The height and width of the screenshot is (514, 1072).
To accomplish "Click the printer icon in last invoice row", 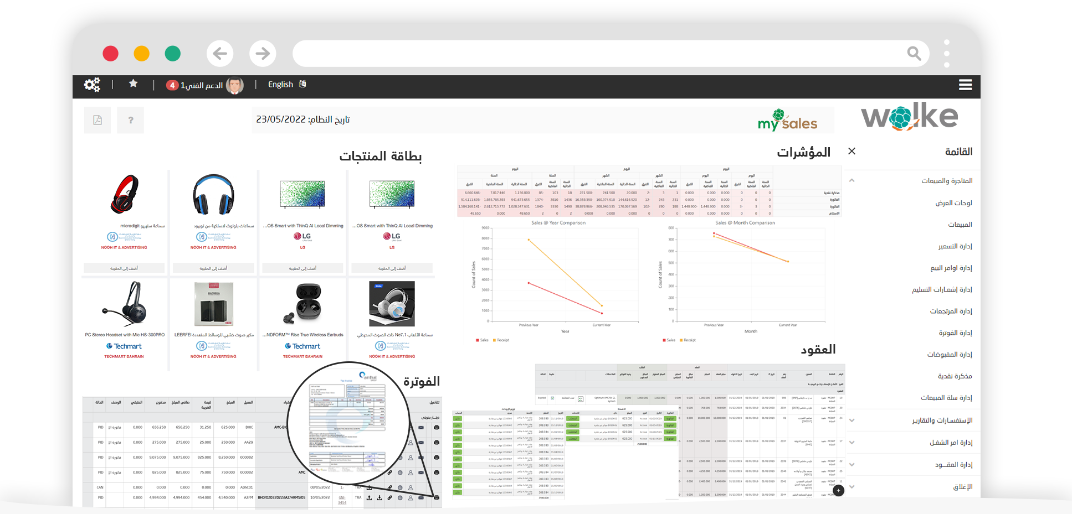I will [437, 498].
